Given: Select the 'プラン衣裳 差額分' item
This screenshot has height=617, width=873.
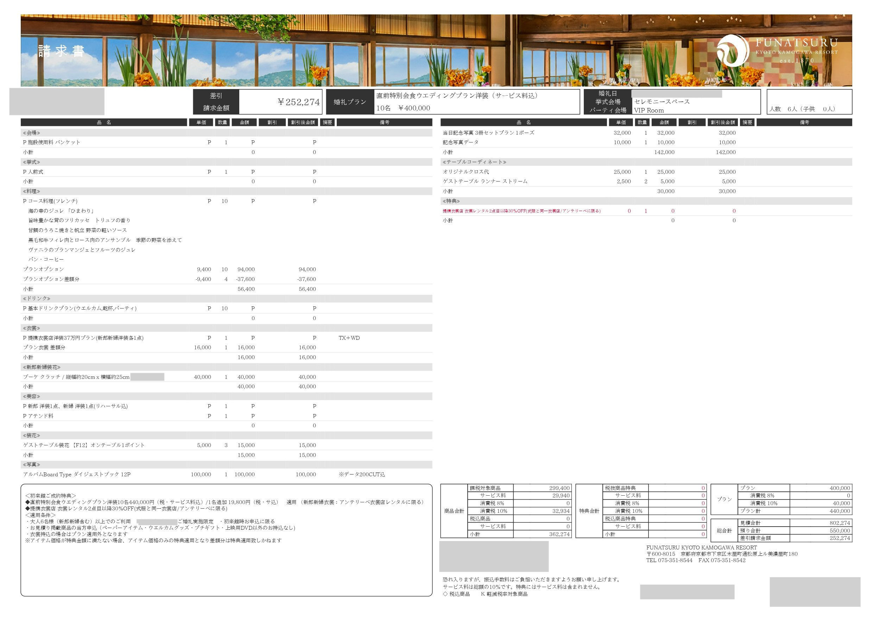Looking at the screenshot, I should [44, 348].
